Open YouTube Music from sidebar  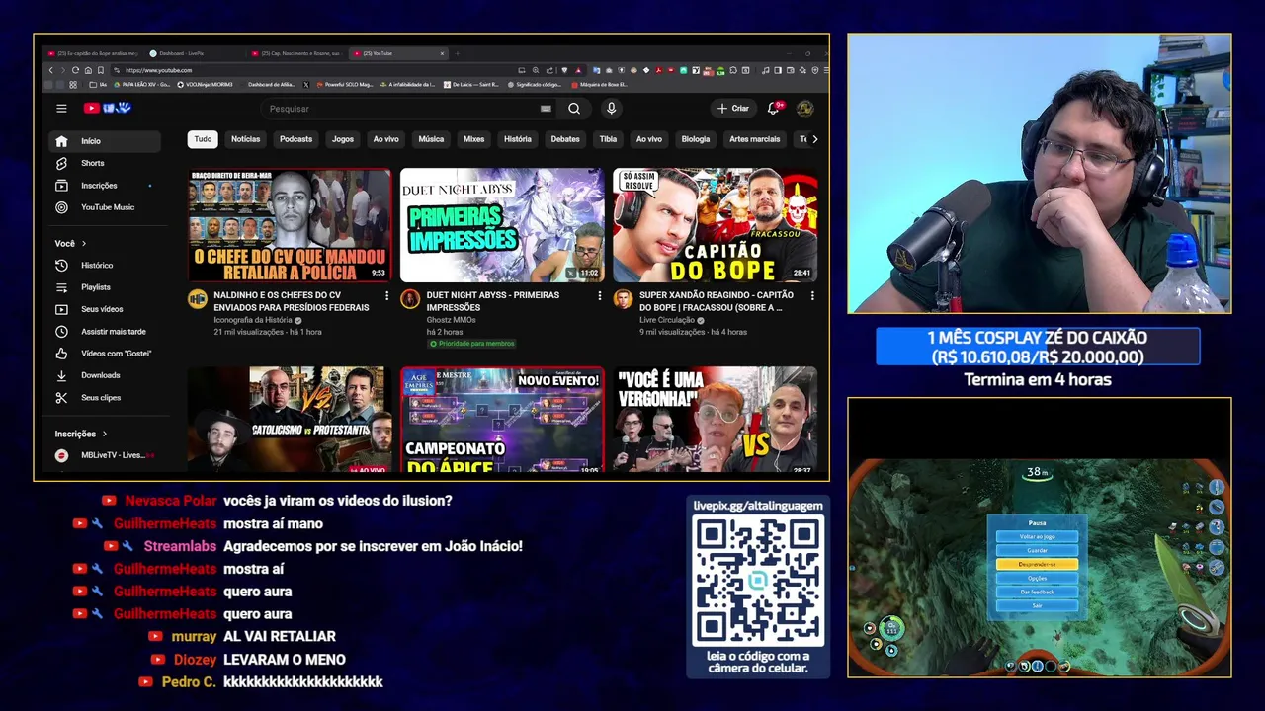tap(105, 207)
